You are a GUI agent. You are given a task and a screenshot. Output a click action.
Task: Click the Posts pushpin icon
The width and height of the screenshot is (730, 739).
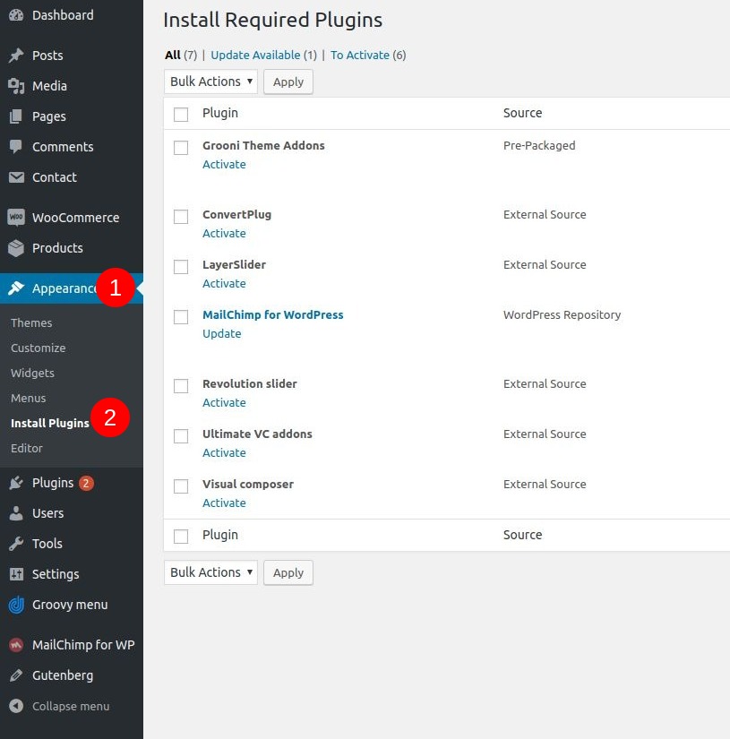coord(16,56)
